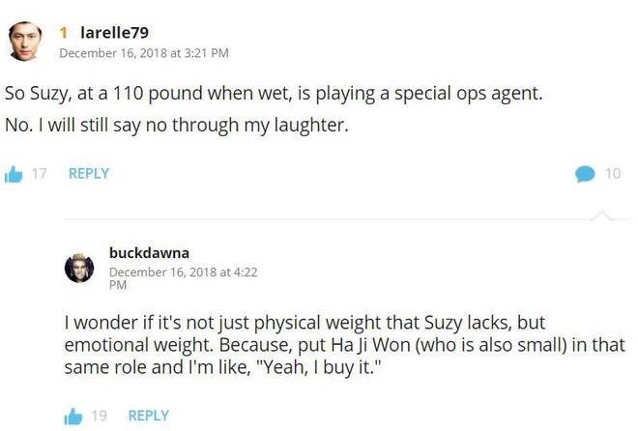The width and height of the screenshot is (638, 431).
Task: Open the larelle79 username link
Action: pyautogui.click(x=115, y=33)
